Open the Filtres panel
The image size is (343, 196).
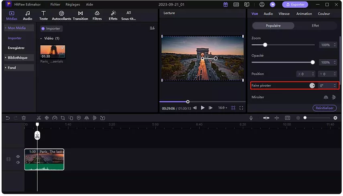[x=97, y=16]
